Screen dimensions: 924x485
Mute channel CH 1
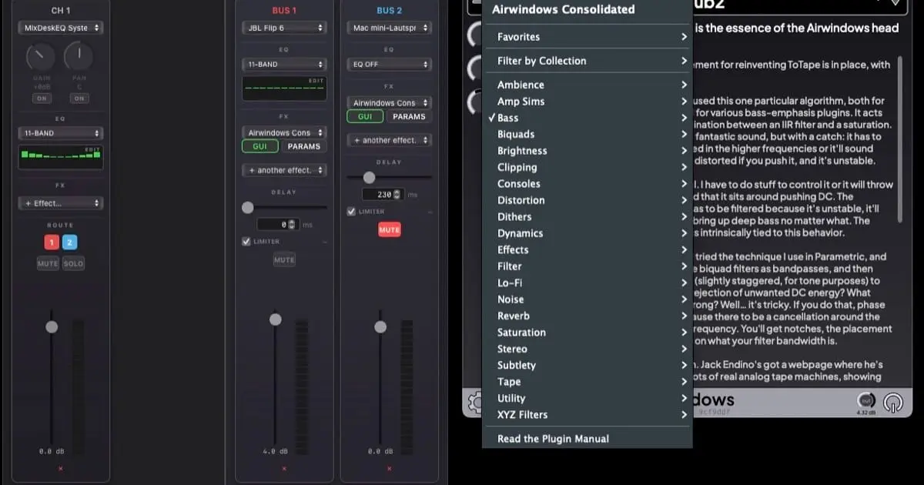[x=48, y=263]
